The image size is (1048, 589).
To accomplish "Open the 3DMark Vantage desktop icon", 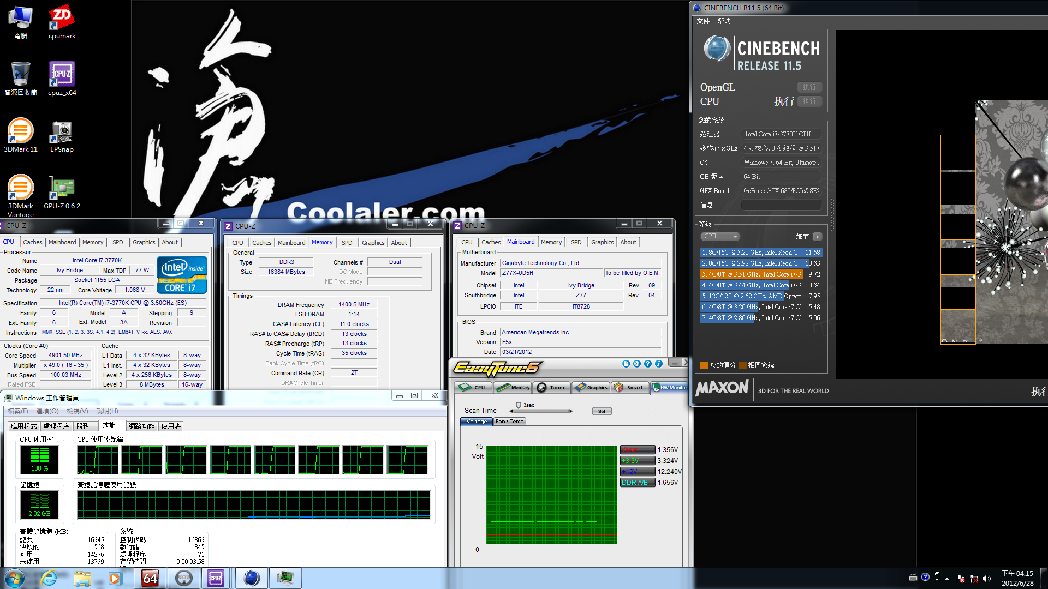I will (21, 195).
